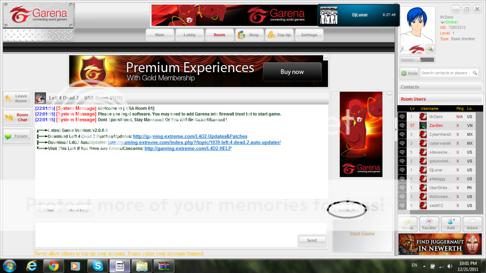Click the Mode button
This screenshot has width=486, height=273.
409,73
